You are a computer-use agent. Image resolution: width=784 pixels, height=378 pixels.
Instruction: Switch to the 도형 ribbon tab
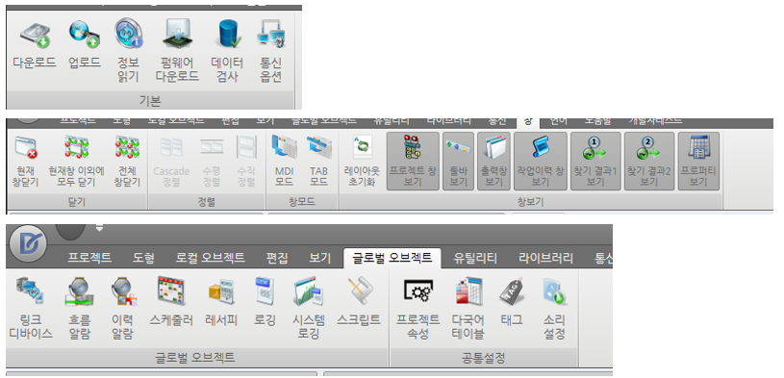pos(143,258)
